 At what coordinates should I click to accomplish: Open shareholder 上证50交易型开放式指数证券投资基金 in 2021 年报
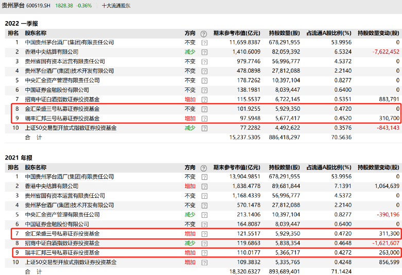[x=71, y=262]
